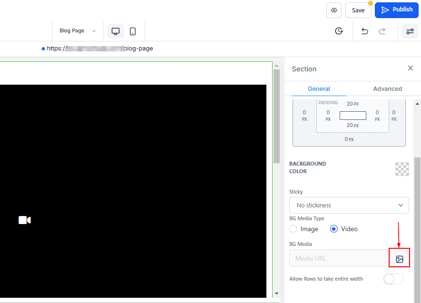Click the undo arrow icon
Image resolution: width=421 pixels, height=303 pixels.
coord(364,31)
